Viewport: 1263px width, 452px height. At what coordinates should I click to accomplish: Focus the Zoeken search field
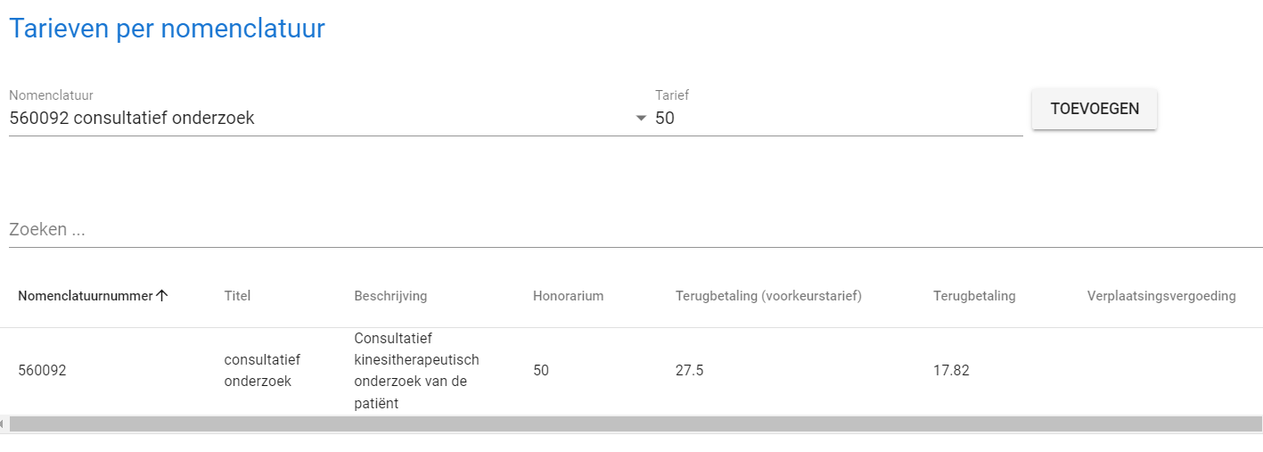pos(635,229)
